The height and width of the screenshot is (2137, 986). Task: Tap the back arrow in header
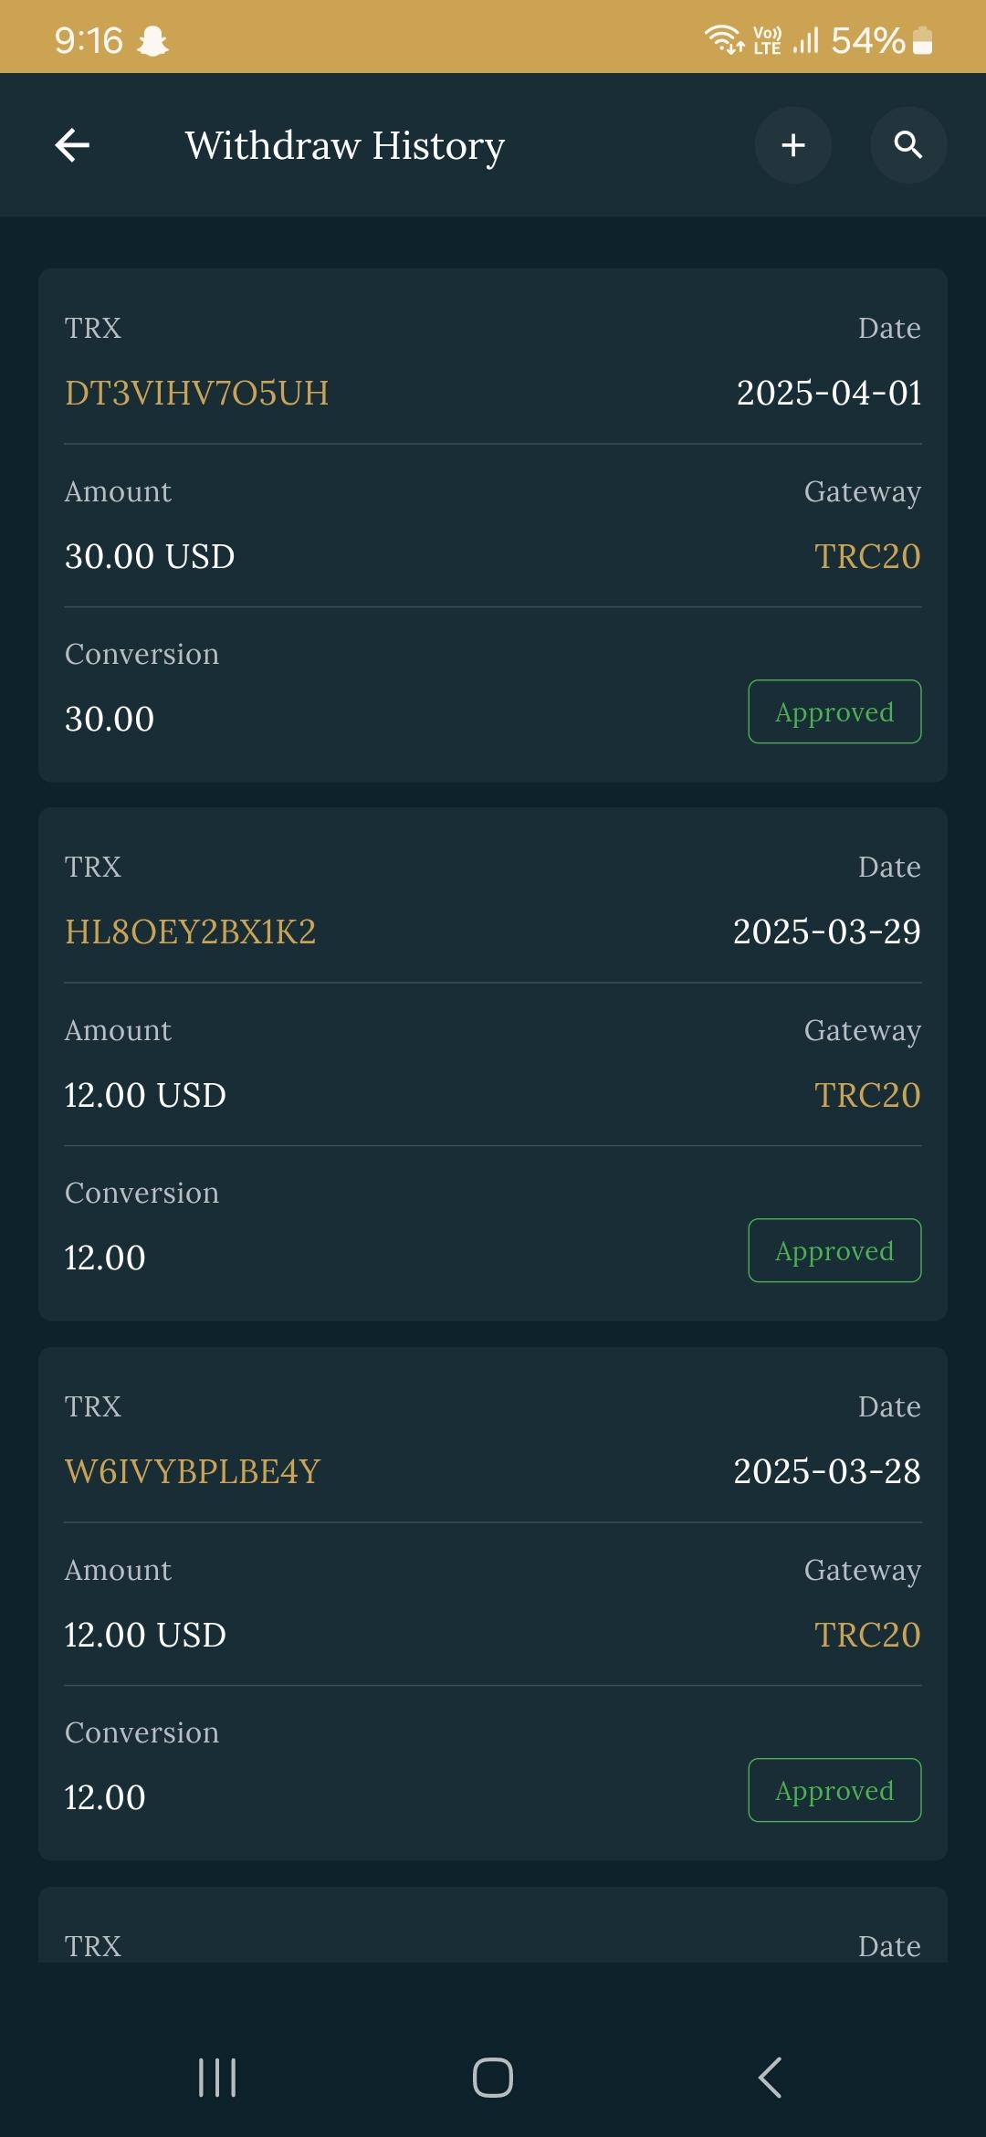point(73,145)
